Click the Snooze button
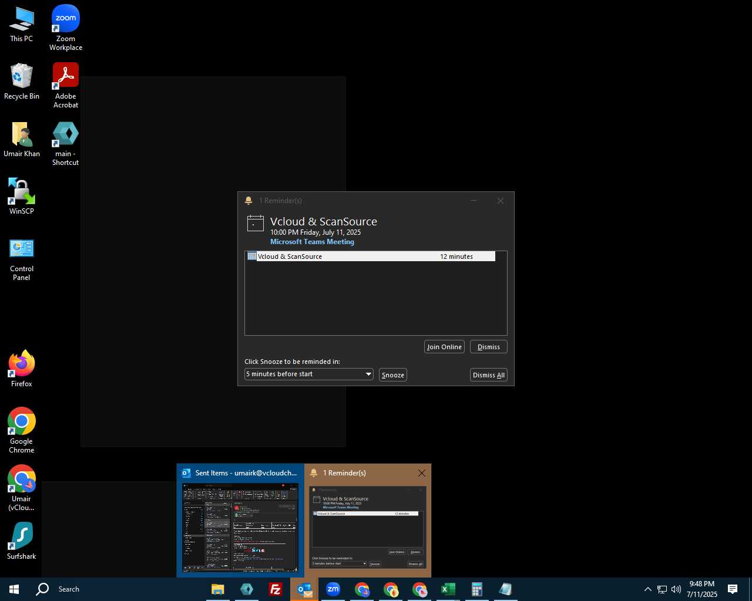 (x=393, y=375)
